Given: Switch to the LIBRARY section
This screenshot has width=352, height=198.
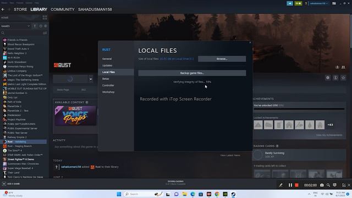Looking at the screenshot, I should coord(38,9).
